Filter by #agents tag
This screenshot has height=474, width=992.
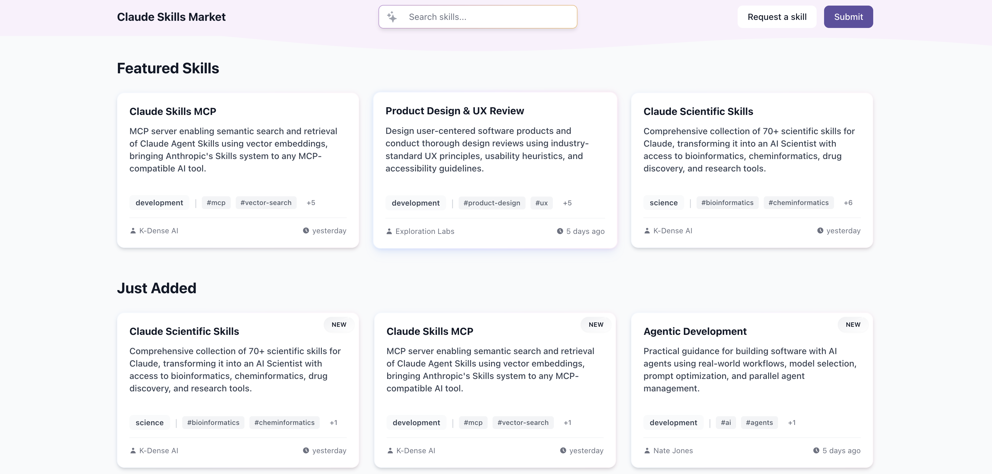point(759,423)
